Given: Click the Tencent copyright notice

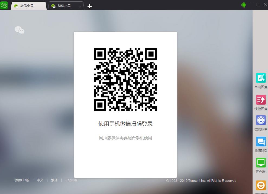Looking at the screenshot, I should pyautogui.click(x=201, y=181).
